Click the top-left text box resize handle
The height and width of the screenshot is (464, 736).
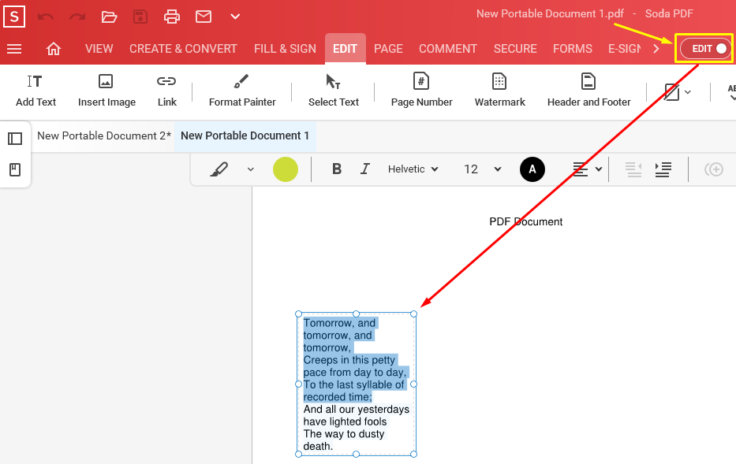point(298,314)
